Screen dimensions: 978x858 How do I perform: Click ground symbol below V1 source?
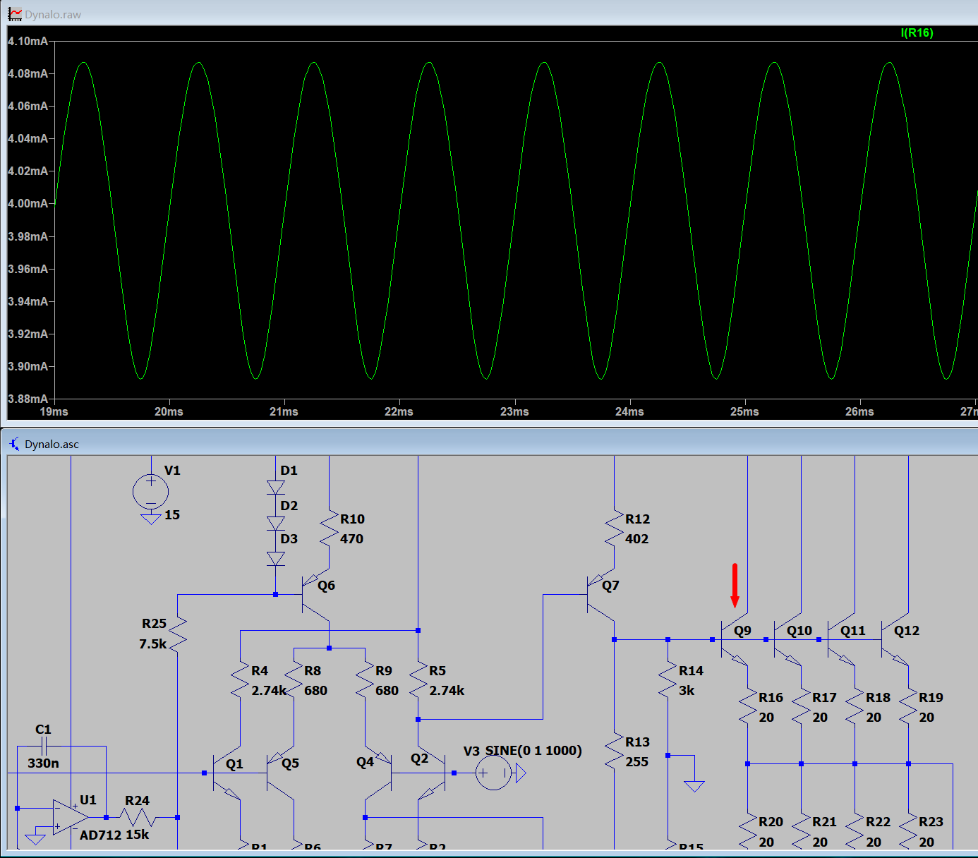coord(151,519)
